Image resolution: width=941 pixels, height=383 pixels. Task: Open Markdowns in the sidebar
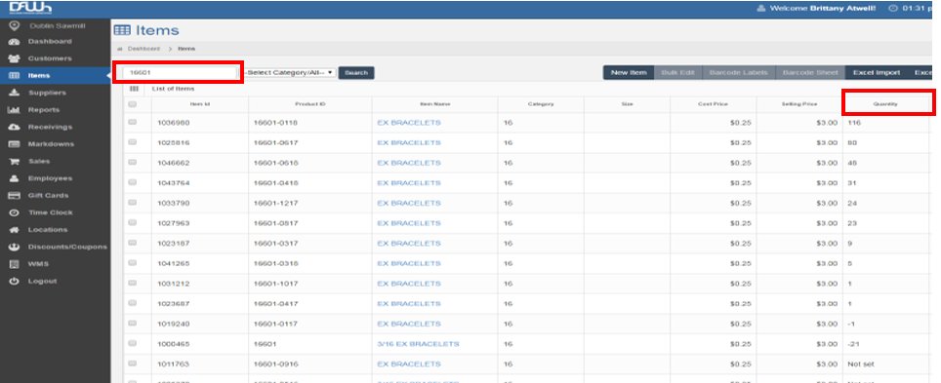(51, 144)
